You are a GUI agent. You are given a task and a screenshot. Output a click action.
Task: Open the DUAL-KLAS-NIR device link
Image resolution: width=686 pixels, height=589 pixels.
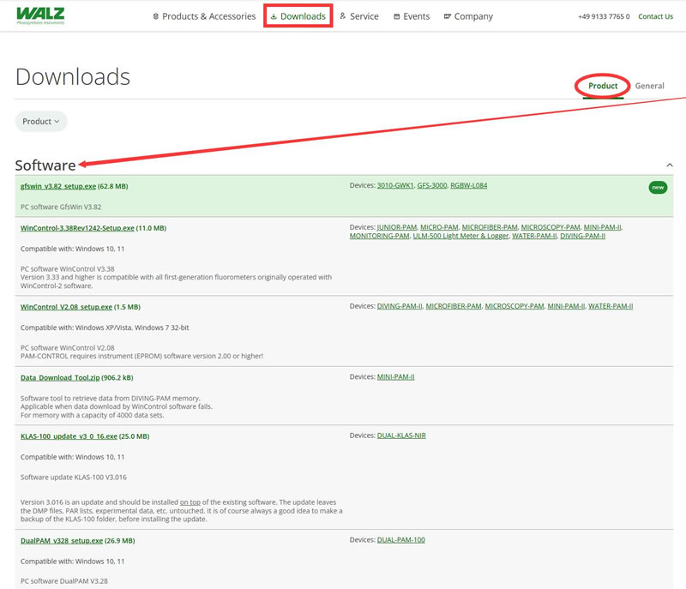point(401,436)
